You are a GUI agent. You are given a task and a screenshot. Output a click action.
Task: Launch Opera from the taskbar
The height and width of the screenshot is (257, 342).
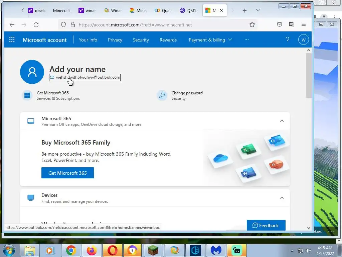112,250
